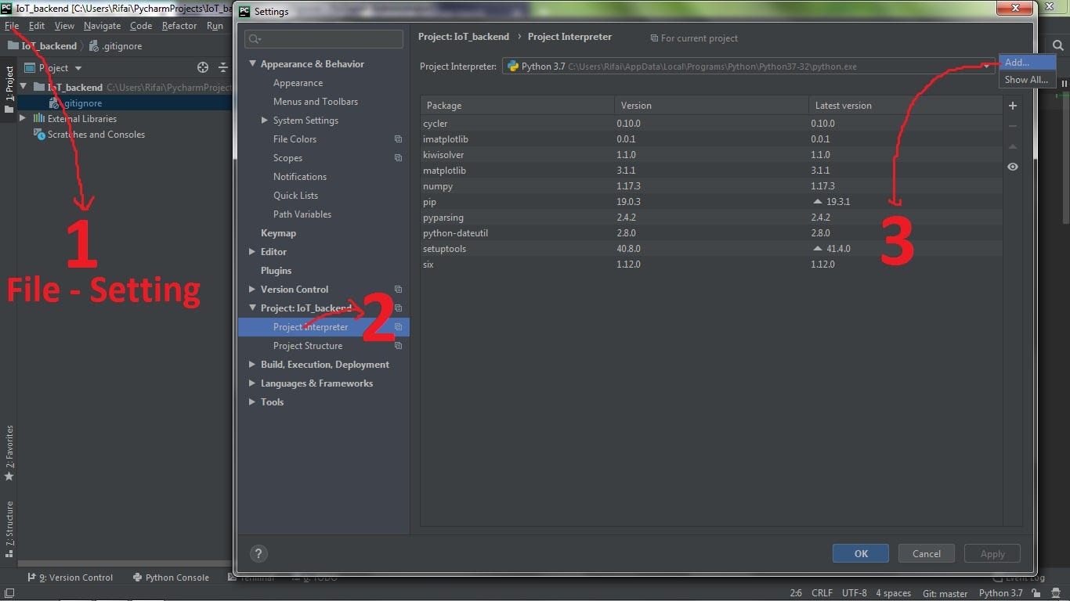
Task: Click CRLF line separator in status bar
Action: 822,593
